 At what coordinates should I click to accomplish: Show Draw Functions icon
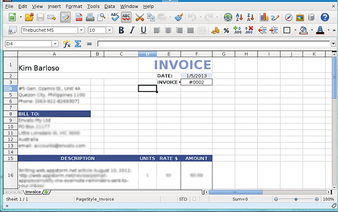pos(275,17)
